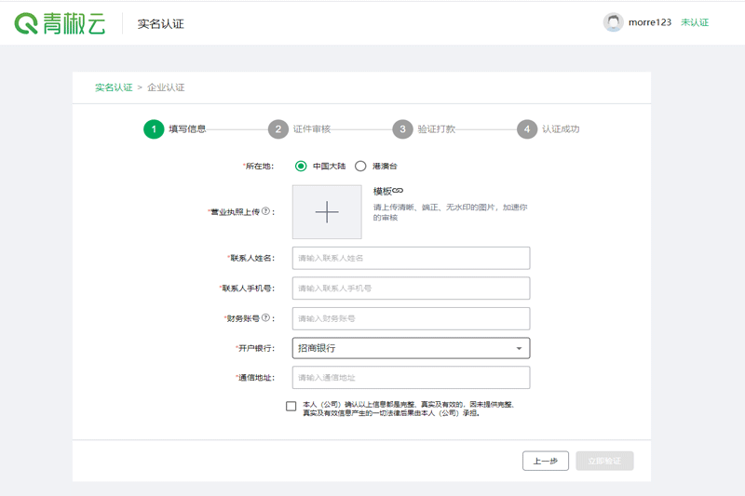745x496 pixels.
Task: Click the morre123 user avatar
Action: [613, 22]
